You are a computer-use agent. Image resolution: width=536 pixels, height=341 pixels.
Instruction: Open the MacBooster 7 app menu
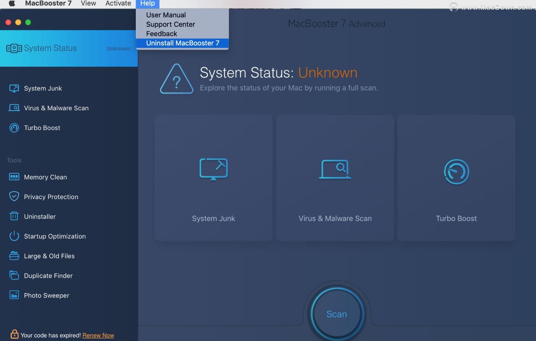pyautogui.click(x=48, y=4)
